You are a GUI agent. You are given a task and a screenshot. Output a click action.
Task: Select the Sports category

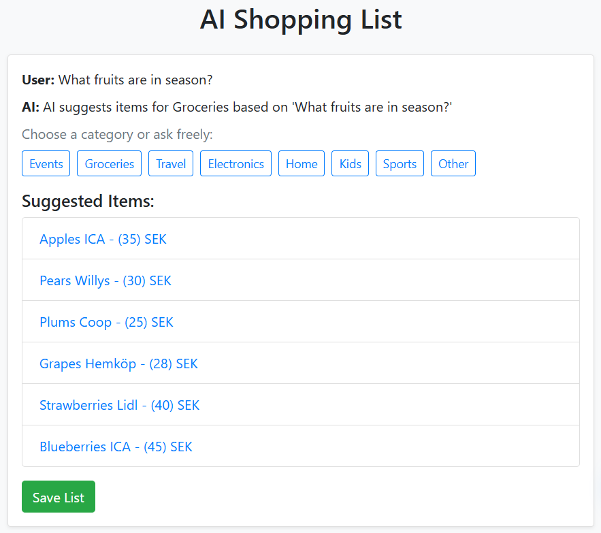400,163
